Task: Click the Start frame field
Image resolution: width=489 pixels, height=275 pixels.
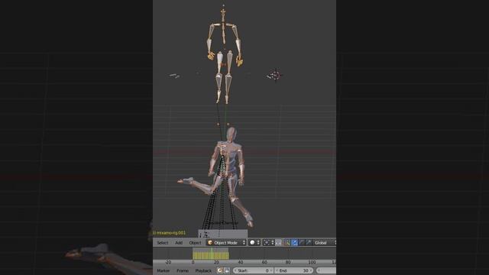Action: coord(253,270)
